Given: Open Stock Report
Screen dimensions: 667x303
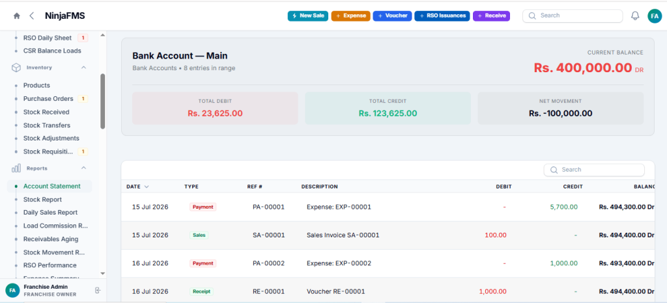Looking at the screenshot, I should [42, 200].
